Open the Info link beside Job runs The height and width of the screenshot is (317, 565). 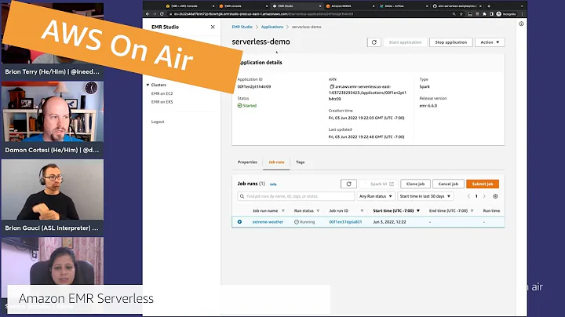(x=273, y=184)
